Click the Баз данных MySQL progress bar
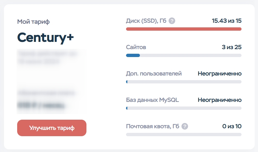The image size is (258, 152). [x=184, y=108]
